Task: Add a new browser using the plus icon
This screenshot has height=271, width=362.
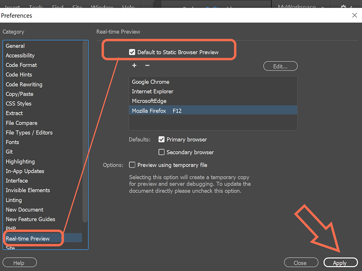Action: pos(134,65)
